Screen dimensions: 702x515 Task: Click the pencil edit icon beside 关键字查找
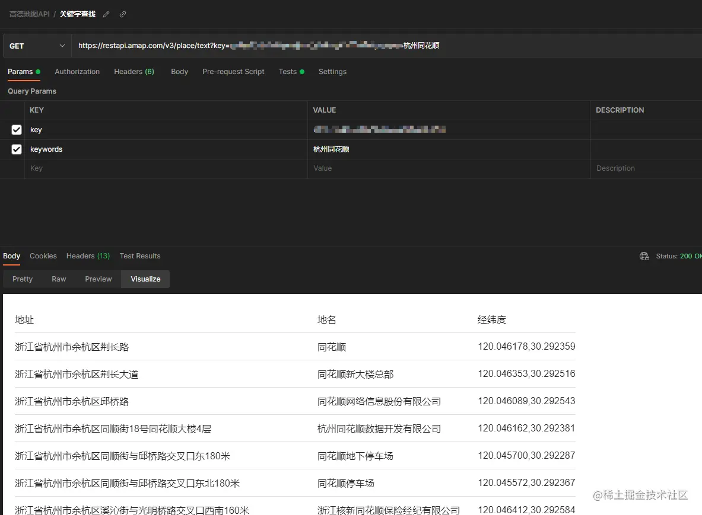pyautogui.click(x=106, y=14)
